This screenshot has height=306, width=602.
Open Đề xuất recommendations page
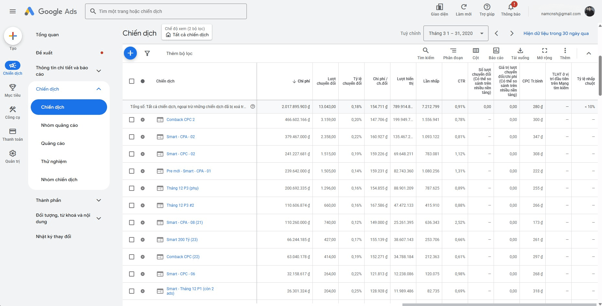(x=44, y=53)
